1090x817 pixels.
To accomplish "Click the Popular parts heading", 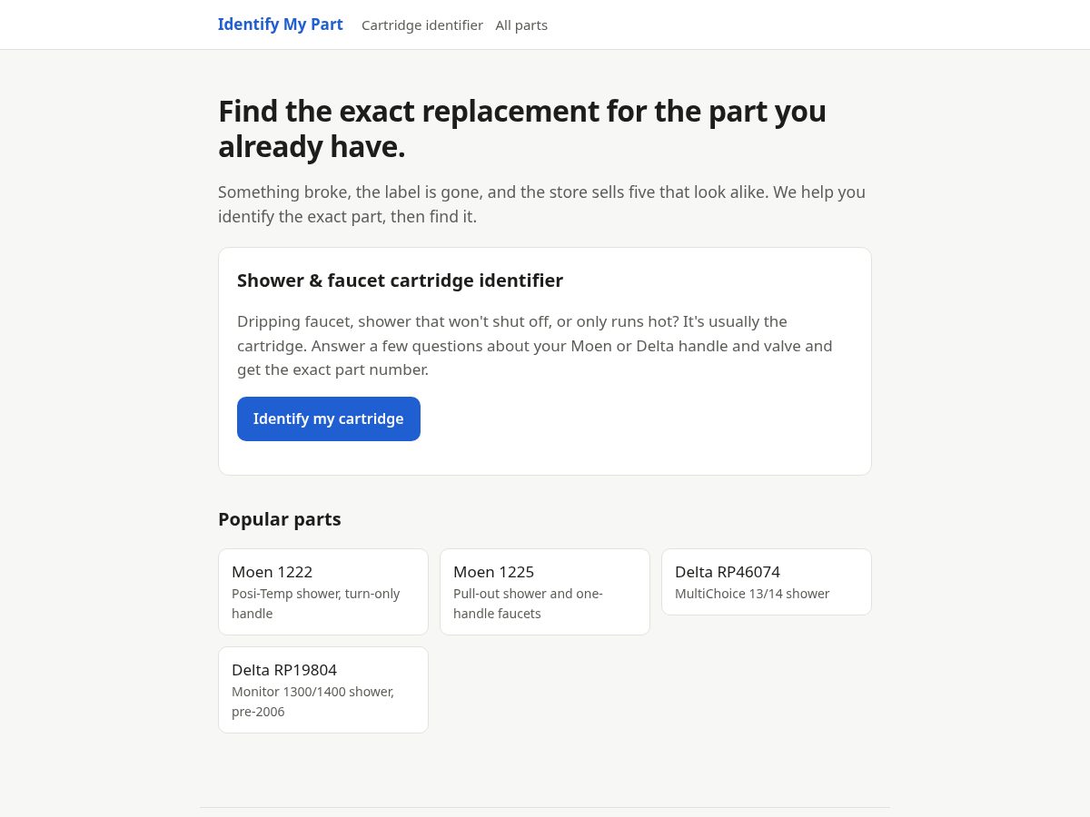I will [280, 519].
